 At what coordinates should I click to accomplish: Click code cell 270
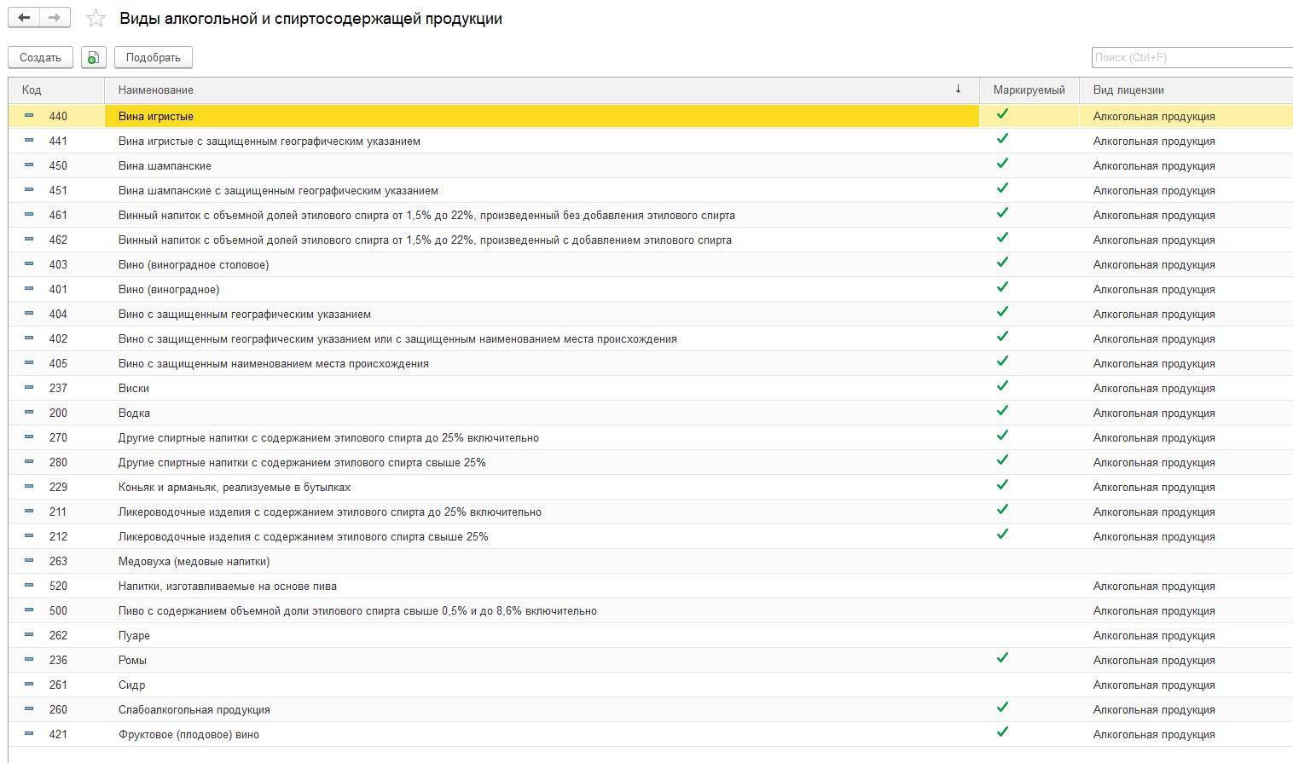pos(58,438)
